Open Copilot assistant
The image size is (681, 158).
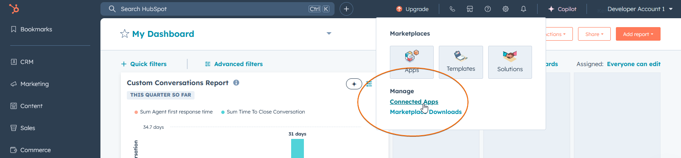tap(562, 9)
